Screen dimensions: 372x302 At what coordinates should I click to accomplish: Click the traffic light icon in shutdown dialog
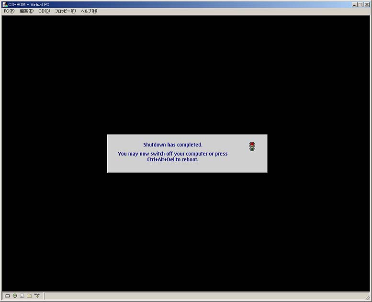(252, 146)
